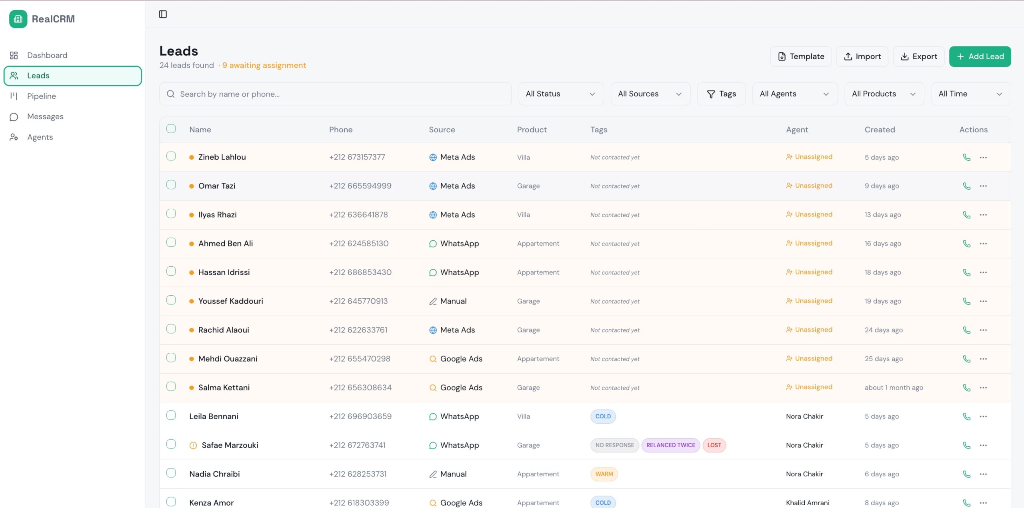
Task: Call Leila Bennani via phone icon
Action: (x=966, y=416)
